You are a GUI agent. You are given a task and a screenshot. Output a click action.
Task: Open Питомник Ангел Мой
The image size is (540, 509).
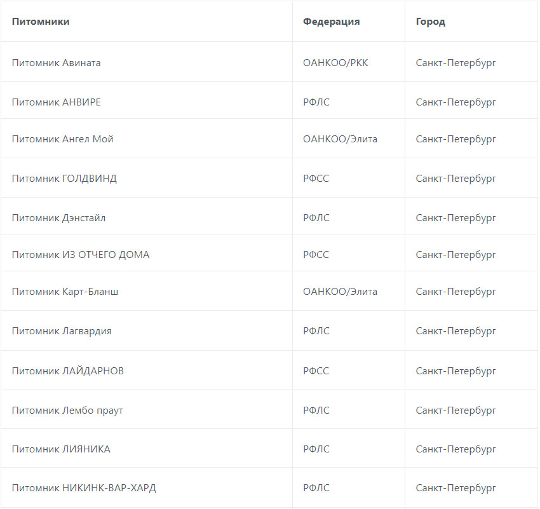62,139
